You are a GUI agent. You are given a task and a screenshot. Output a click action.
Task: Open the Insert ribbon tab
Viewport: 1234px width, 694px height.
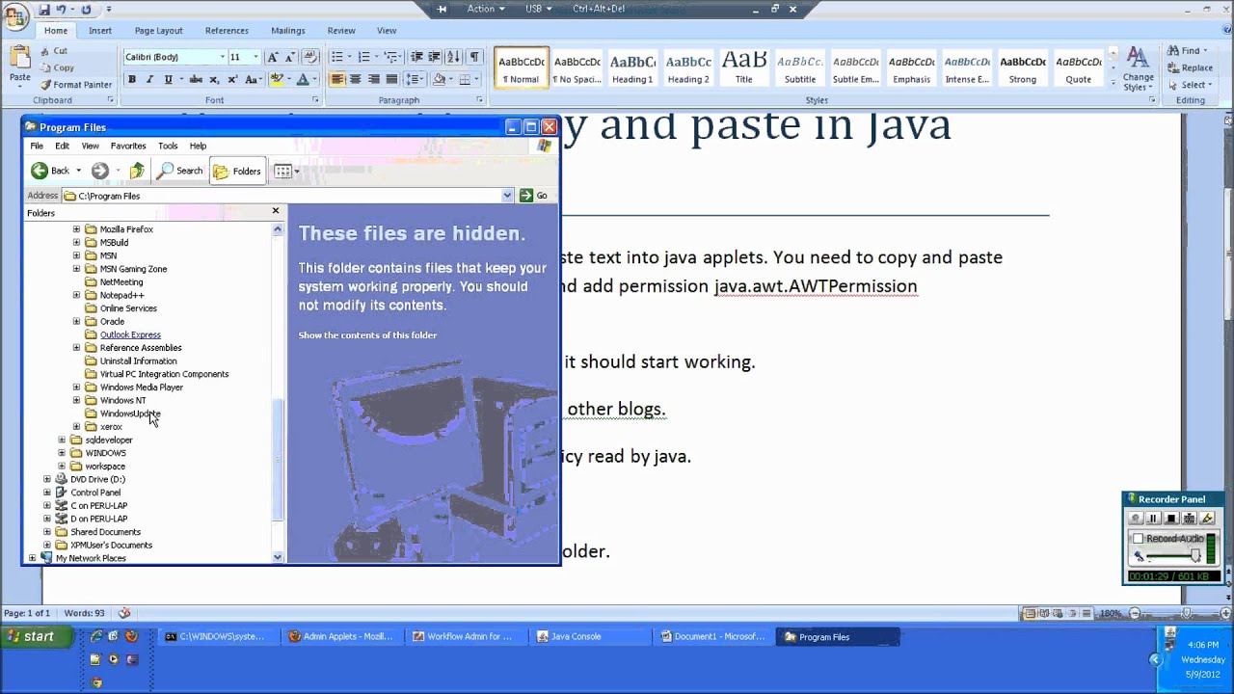tap(100, 31)
